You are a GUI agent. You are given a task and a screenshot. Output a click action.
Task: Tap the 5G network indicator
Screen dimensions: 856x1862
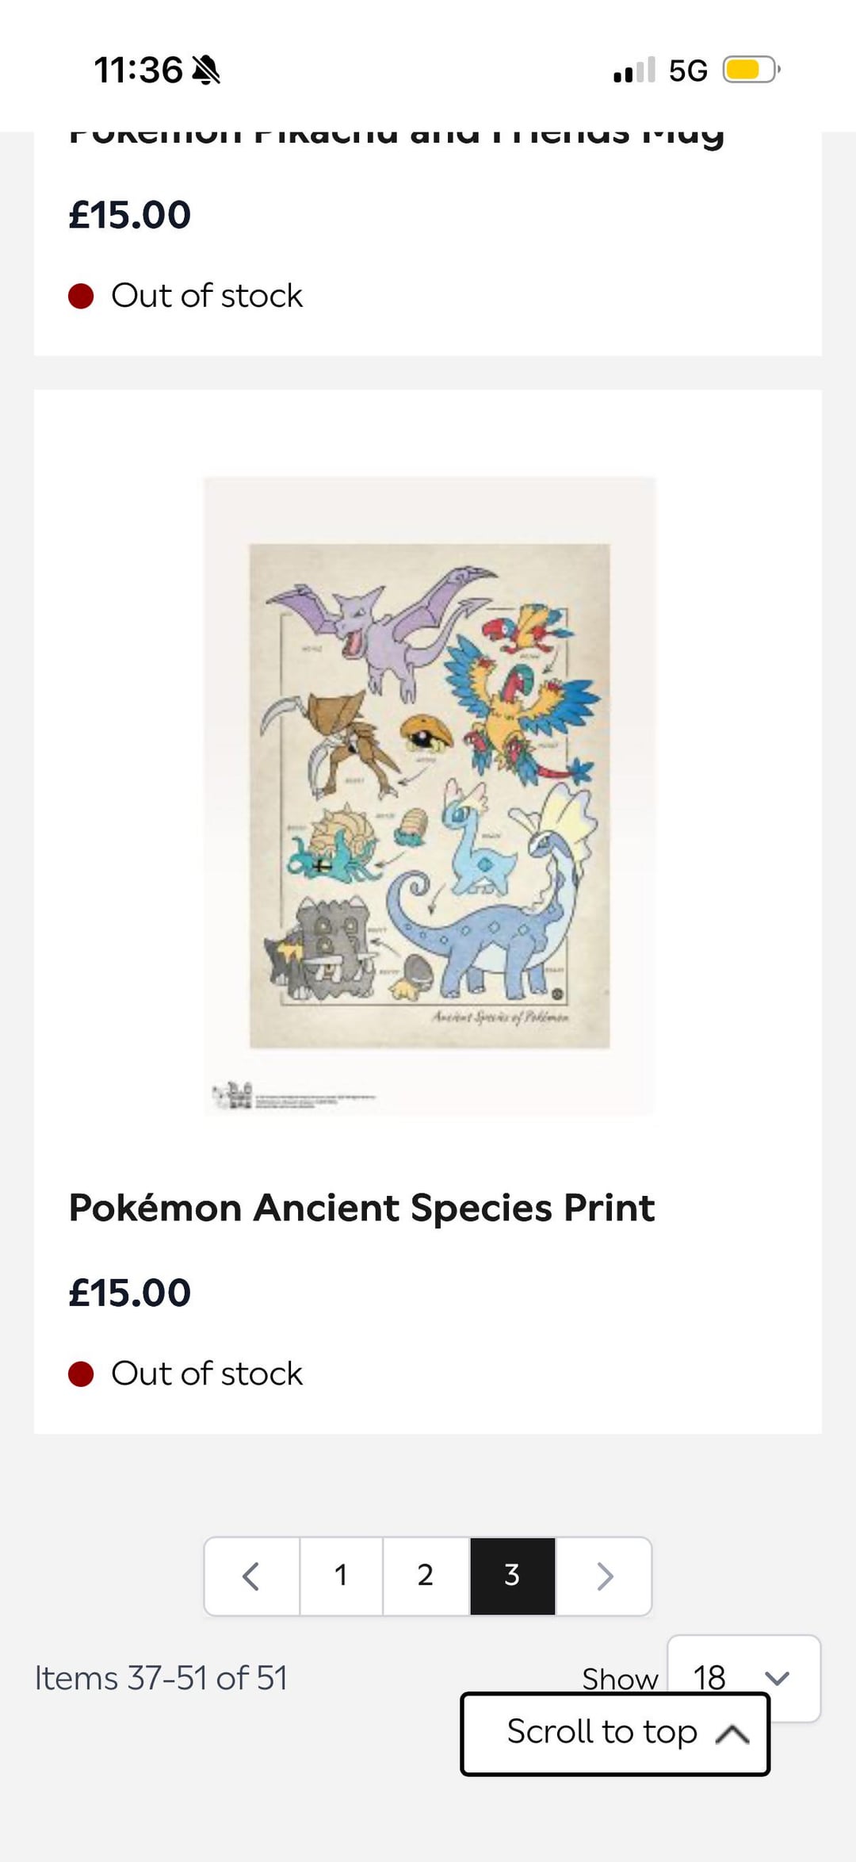pyautogui.click(x=687, y=70)
